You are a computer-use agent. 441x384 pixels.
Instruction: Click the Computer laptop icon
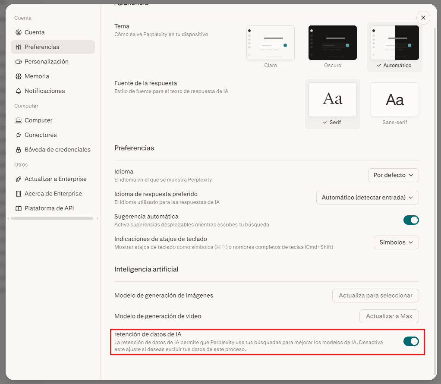pyautogui.click(x=19, y=120)
